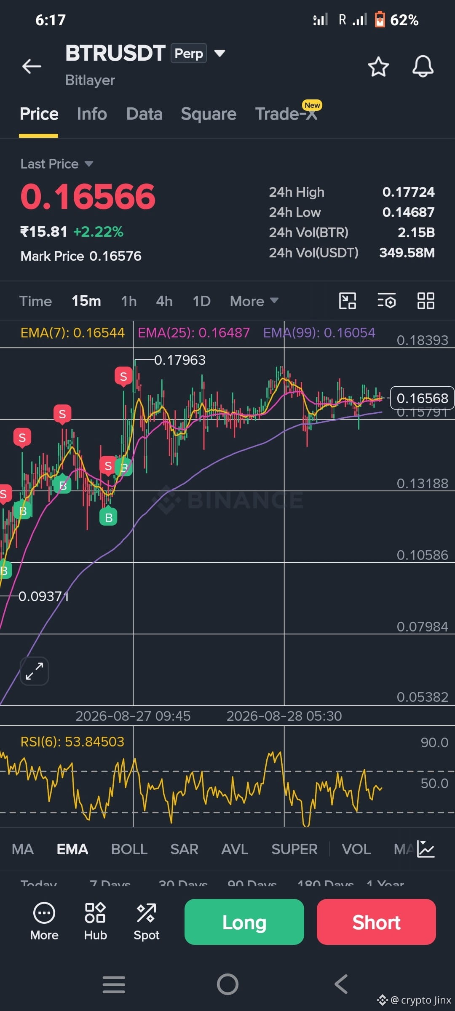
Task: Tap the 24h Low value 0.14687
Action: (408, 212)
